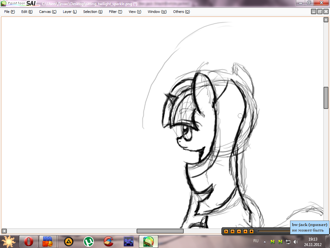Click the scroll-up arrow of canvas
This screenshot has width=330, height=248.
(326, 20)
